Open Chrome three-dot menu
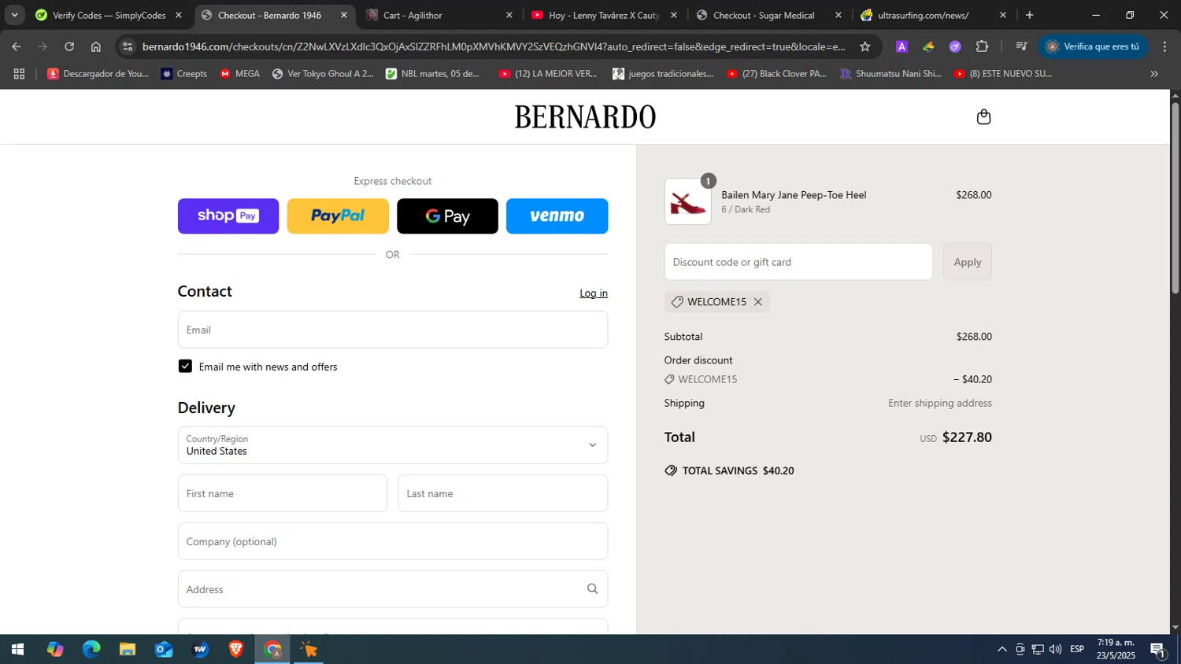The width and height of the screenshot is (1181, 664). (x=1164, y=46)
